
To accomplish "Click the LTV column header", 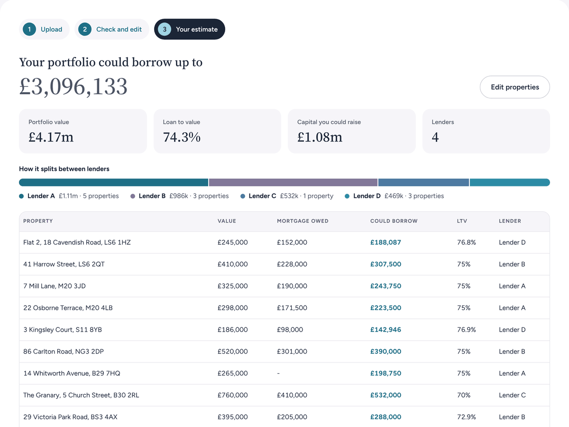I will click(462, 221).
